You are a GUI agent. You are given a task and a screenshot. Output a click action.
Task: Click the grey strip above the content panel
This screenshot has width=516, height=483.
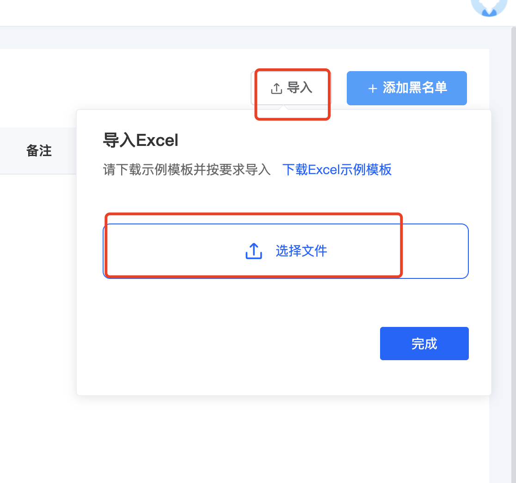(244, 38)
